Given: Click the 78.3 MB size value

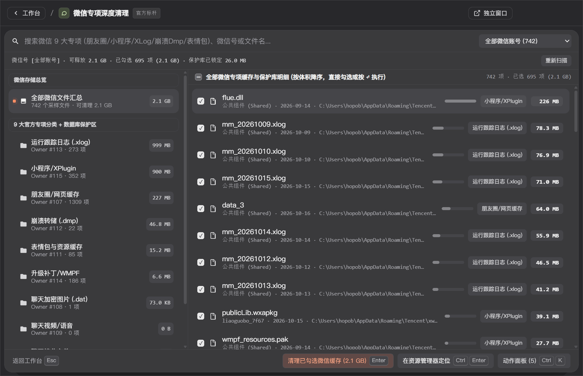Looking at the screenshot, I should [547, 128].
